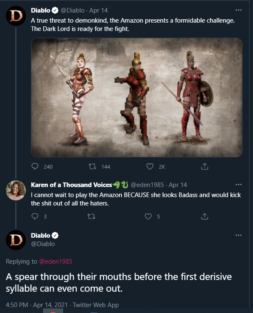Open Karen of a Thousand Voices' avatar
The height and width of the screenshot is (313, 253).
pos(16,190)
